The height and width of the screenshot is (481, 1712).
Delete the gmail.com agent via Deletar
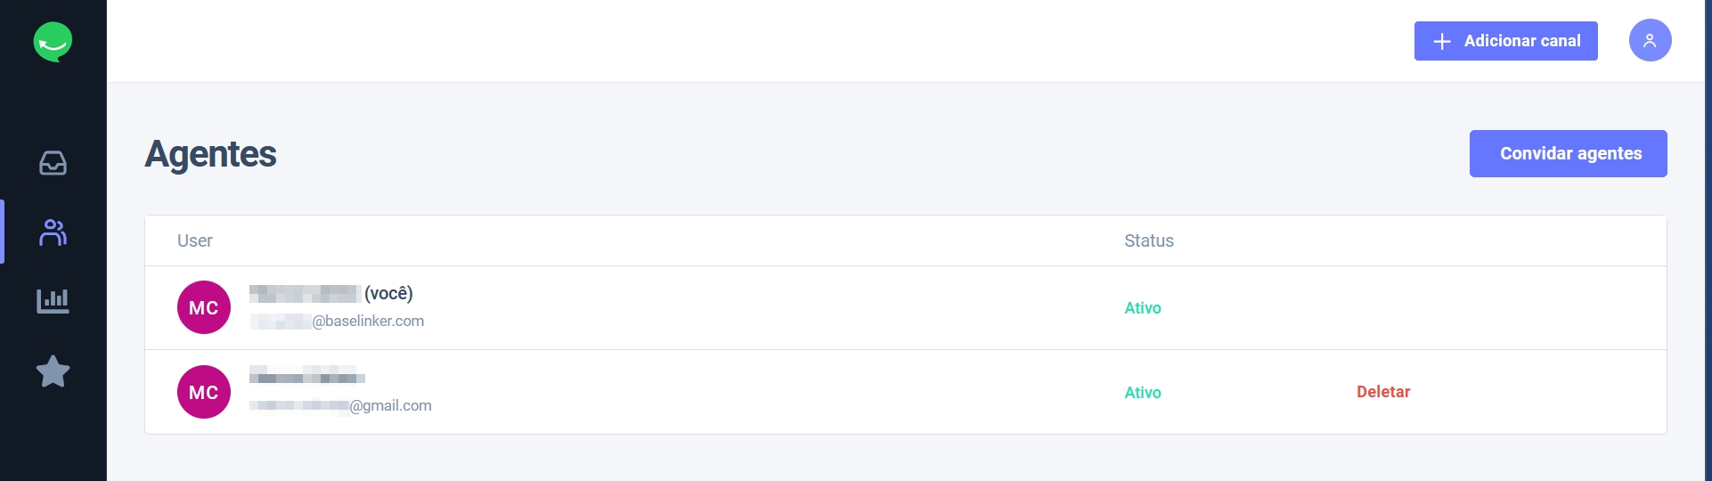click(1382, 392)
